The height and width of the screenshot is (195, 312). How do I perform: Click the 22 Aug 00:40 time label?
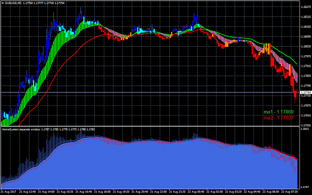tap(196, 192)
